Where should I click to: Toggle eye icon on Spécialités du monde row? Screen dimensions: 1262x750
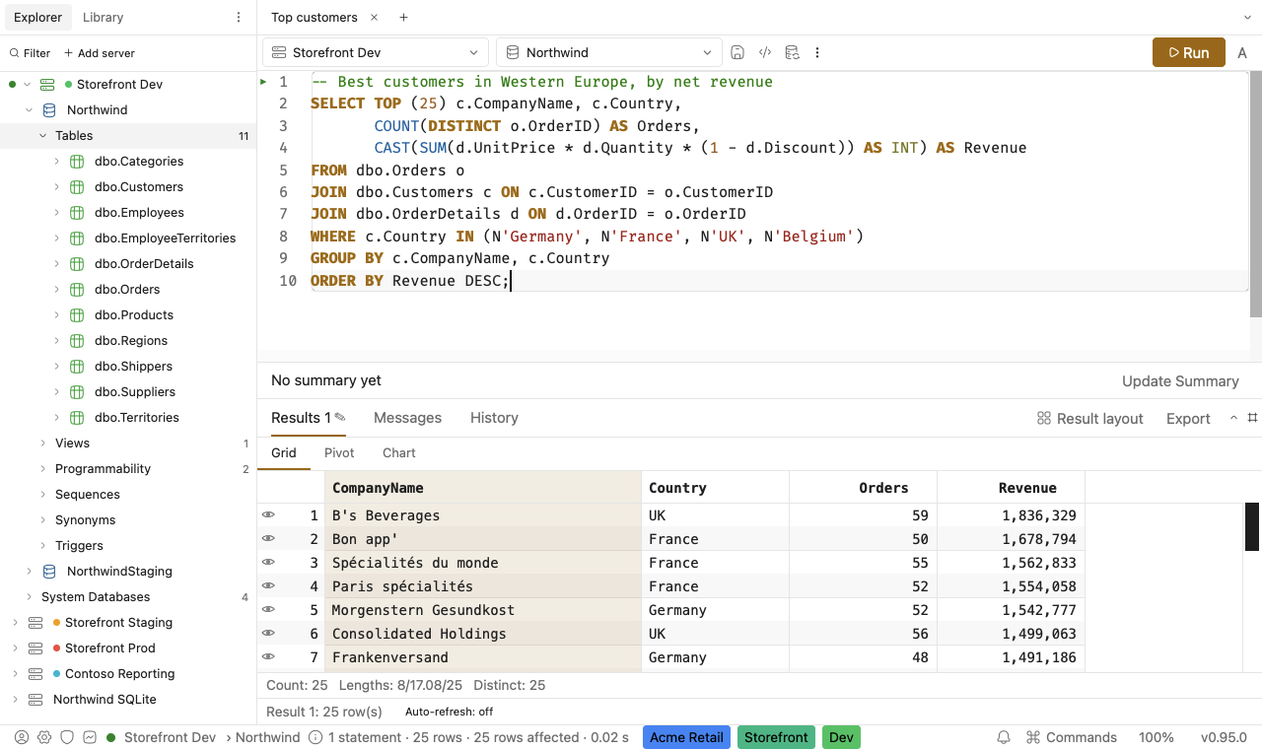click(x=267, y=562)
